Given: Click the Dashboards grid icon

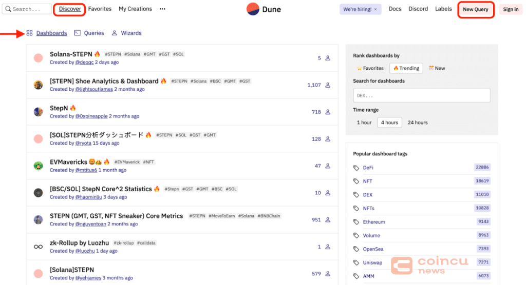Looking at the screenshot, I should pyautogui.click(x=29, y=33).
